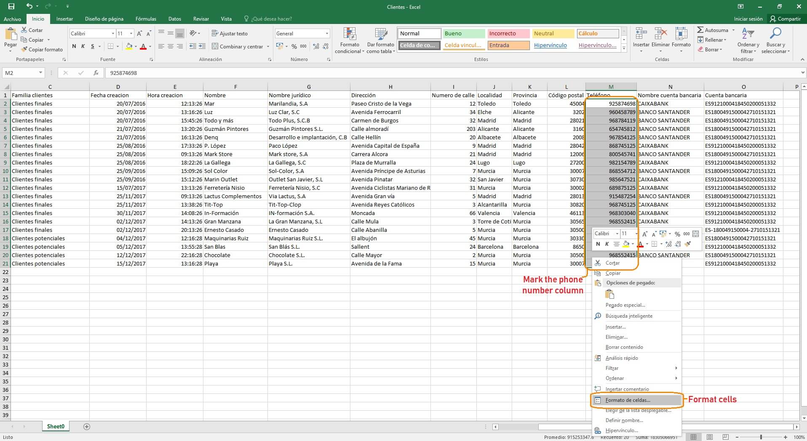
Task: Click the Insertar cells icon
Action: (641, 34)
